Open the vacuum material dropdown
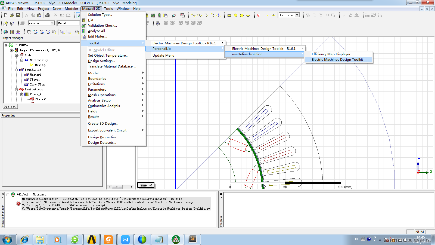 pos(52,23)
